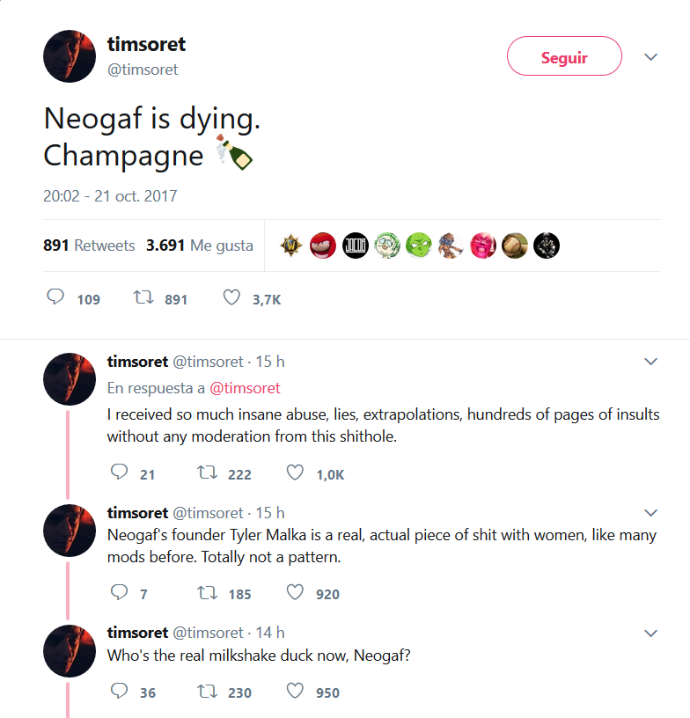Open the timsoret profile avatar at top
690x718 pixels.
70,56
